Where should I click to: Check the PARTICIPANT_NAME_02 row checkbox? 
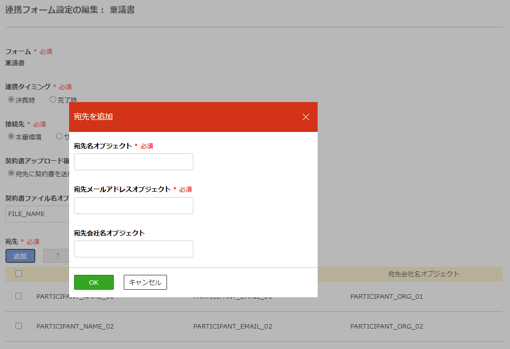(x=18, y=326)
